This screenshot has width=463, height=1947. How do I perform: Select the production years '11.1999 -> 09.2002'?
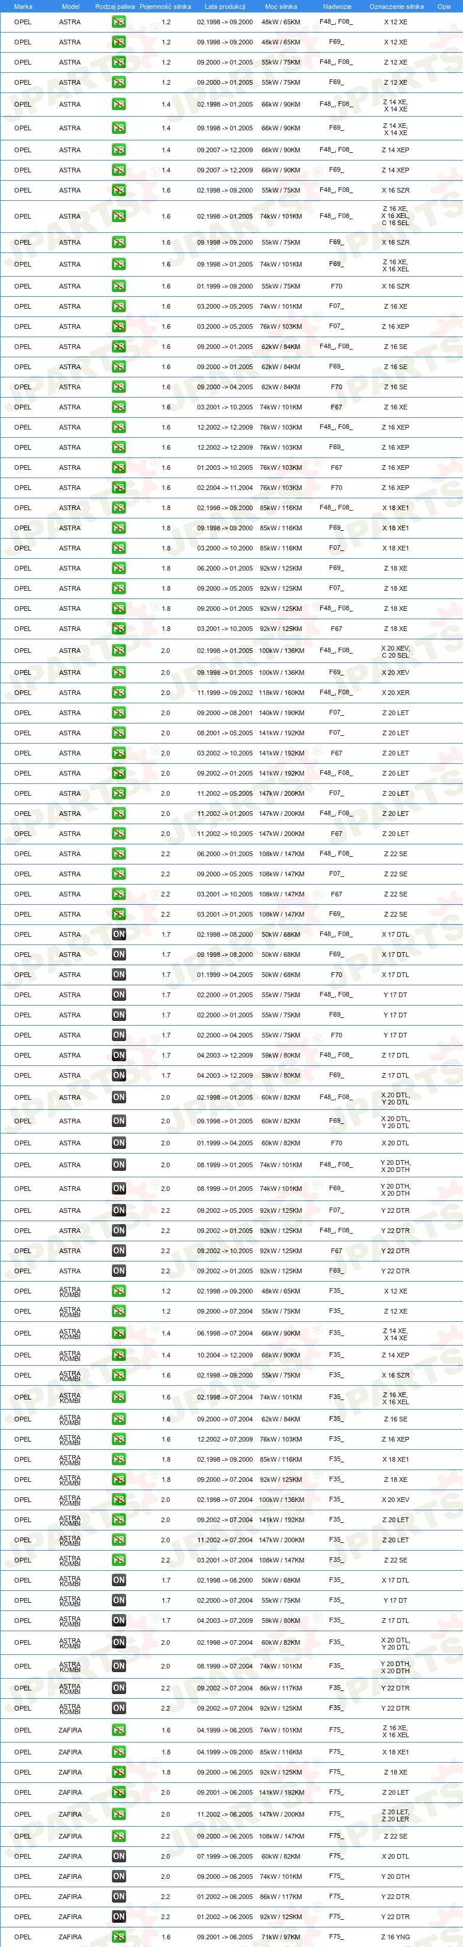pyautogui.click(x=225, y=692)
